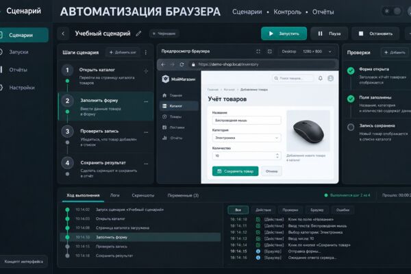411x274 pixels.
Task: Select timeline entry Страница каталога загружена
Action: tap(140, 228)
